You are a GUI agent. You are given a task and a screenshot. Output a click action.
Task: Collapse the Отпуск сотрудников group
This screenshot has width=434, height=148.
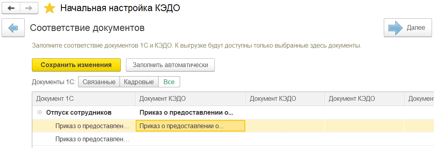(39, 112)
